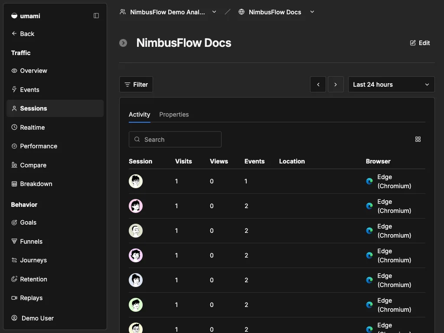Open the Filter button
The image size is (444, 333).
136,85
